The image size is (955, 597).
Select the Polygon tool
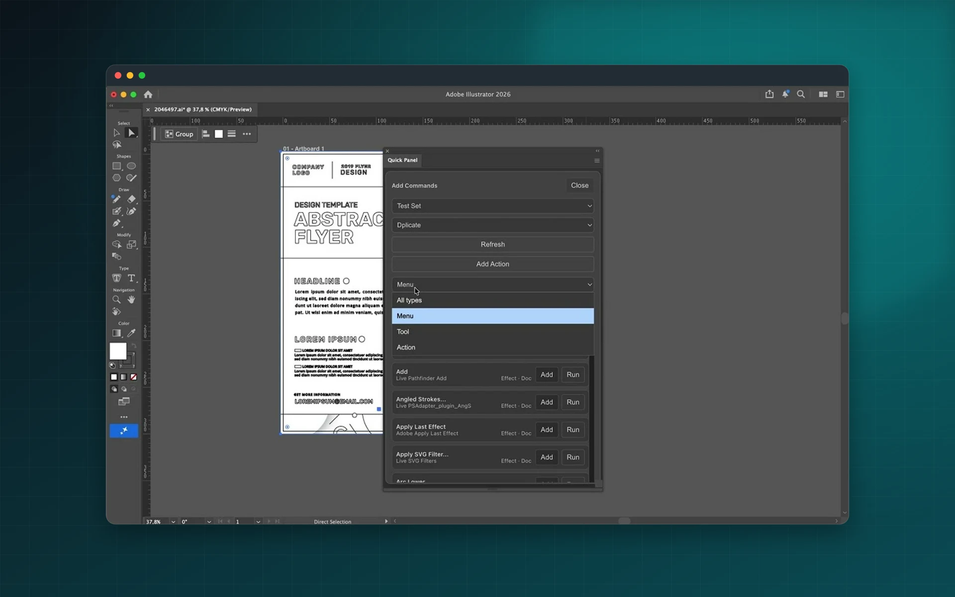tap(116, 178)
